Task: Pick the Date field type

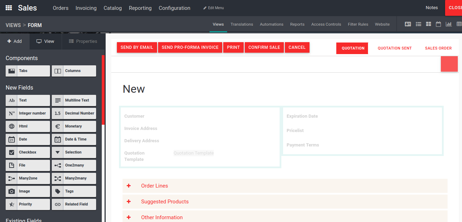Action: click(x=28, y=139)
